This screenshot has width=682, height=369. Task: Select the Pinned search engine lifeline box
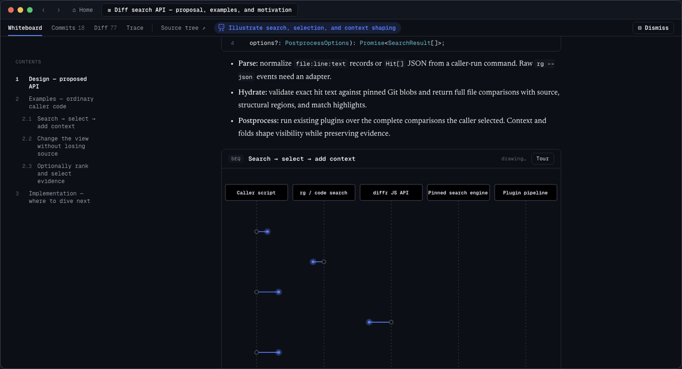(x=458, y=193)
